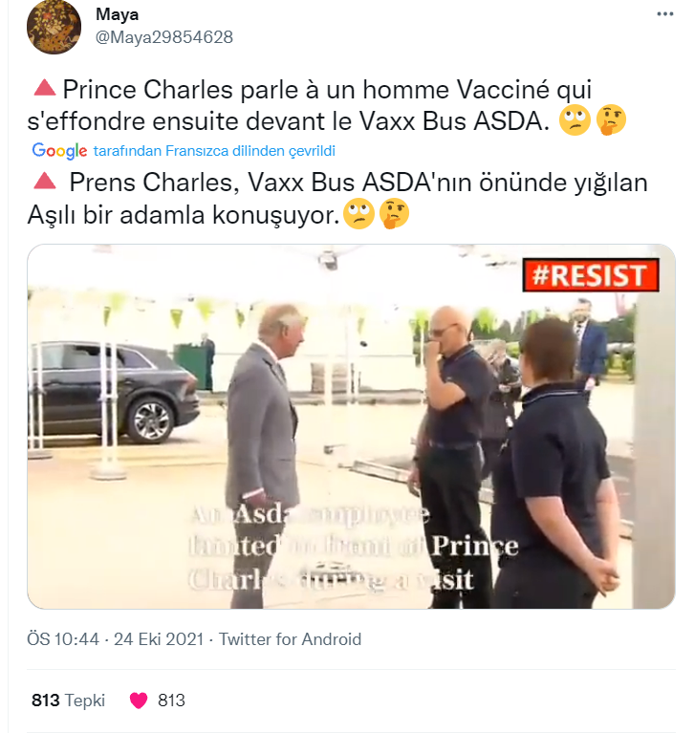The image size is (694, 733).
Task: Click the eye-roll emoji in original tweet
Action: click(x=575, y=120)
